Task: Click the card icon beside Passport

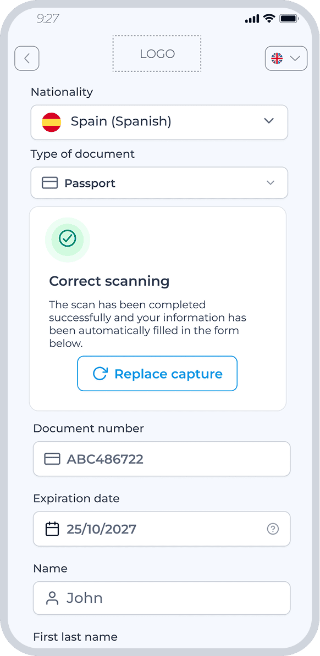Action: click(50, 183)
